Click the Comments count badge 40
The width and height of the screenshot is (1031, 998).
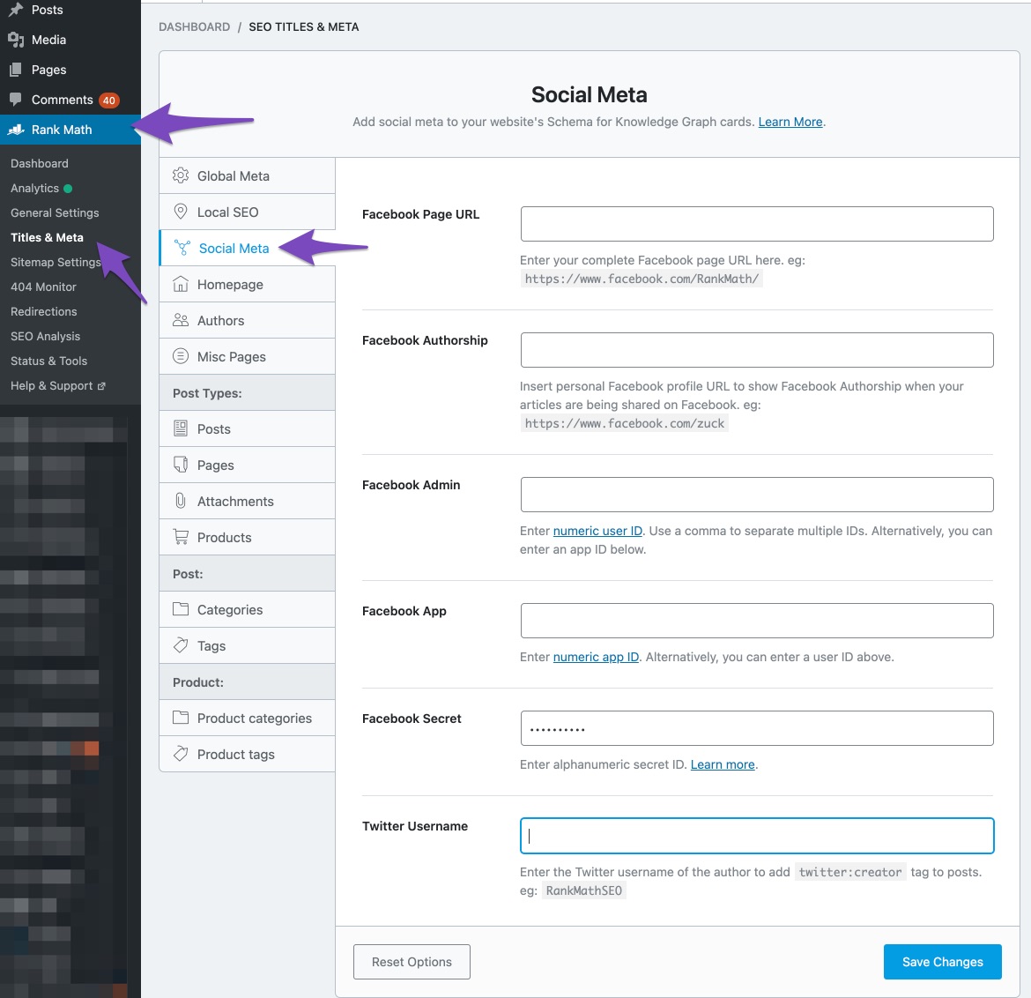click(x=109, y=100)
